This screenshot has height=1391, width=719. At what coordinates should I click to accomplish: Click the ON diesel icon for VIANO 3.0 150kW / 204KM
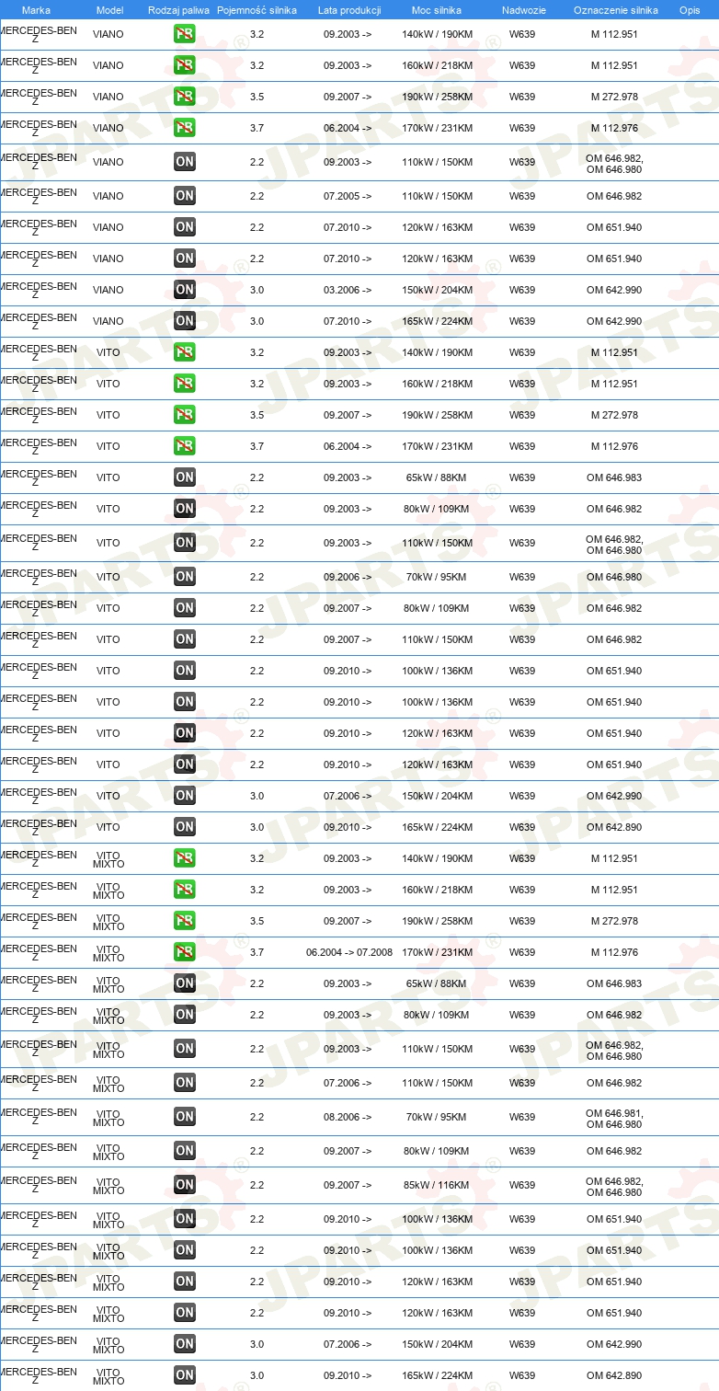185,290
